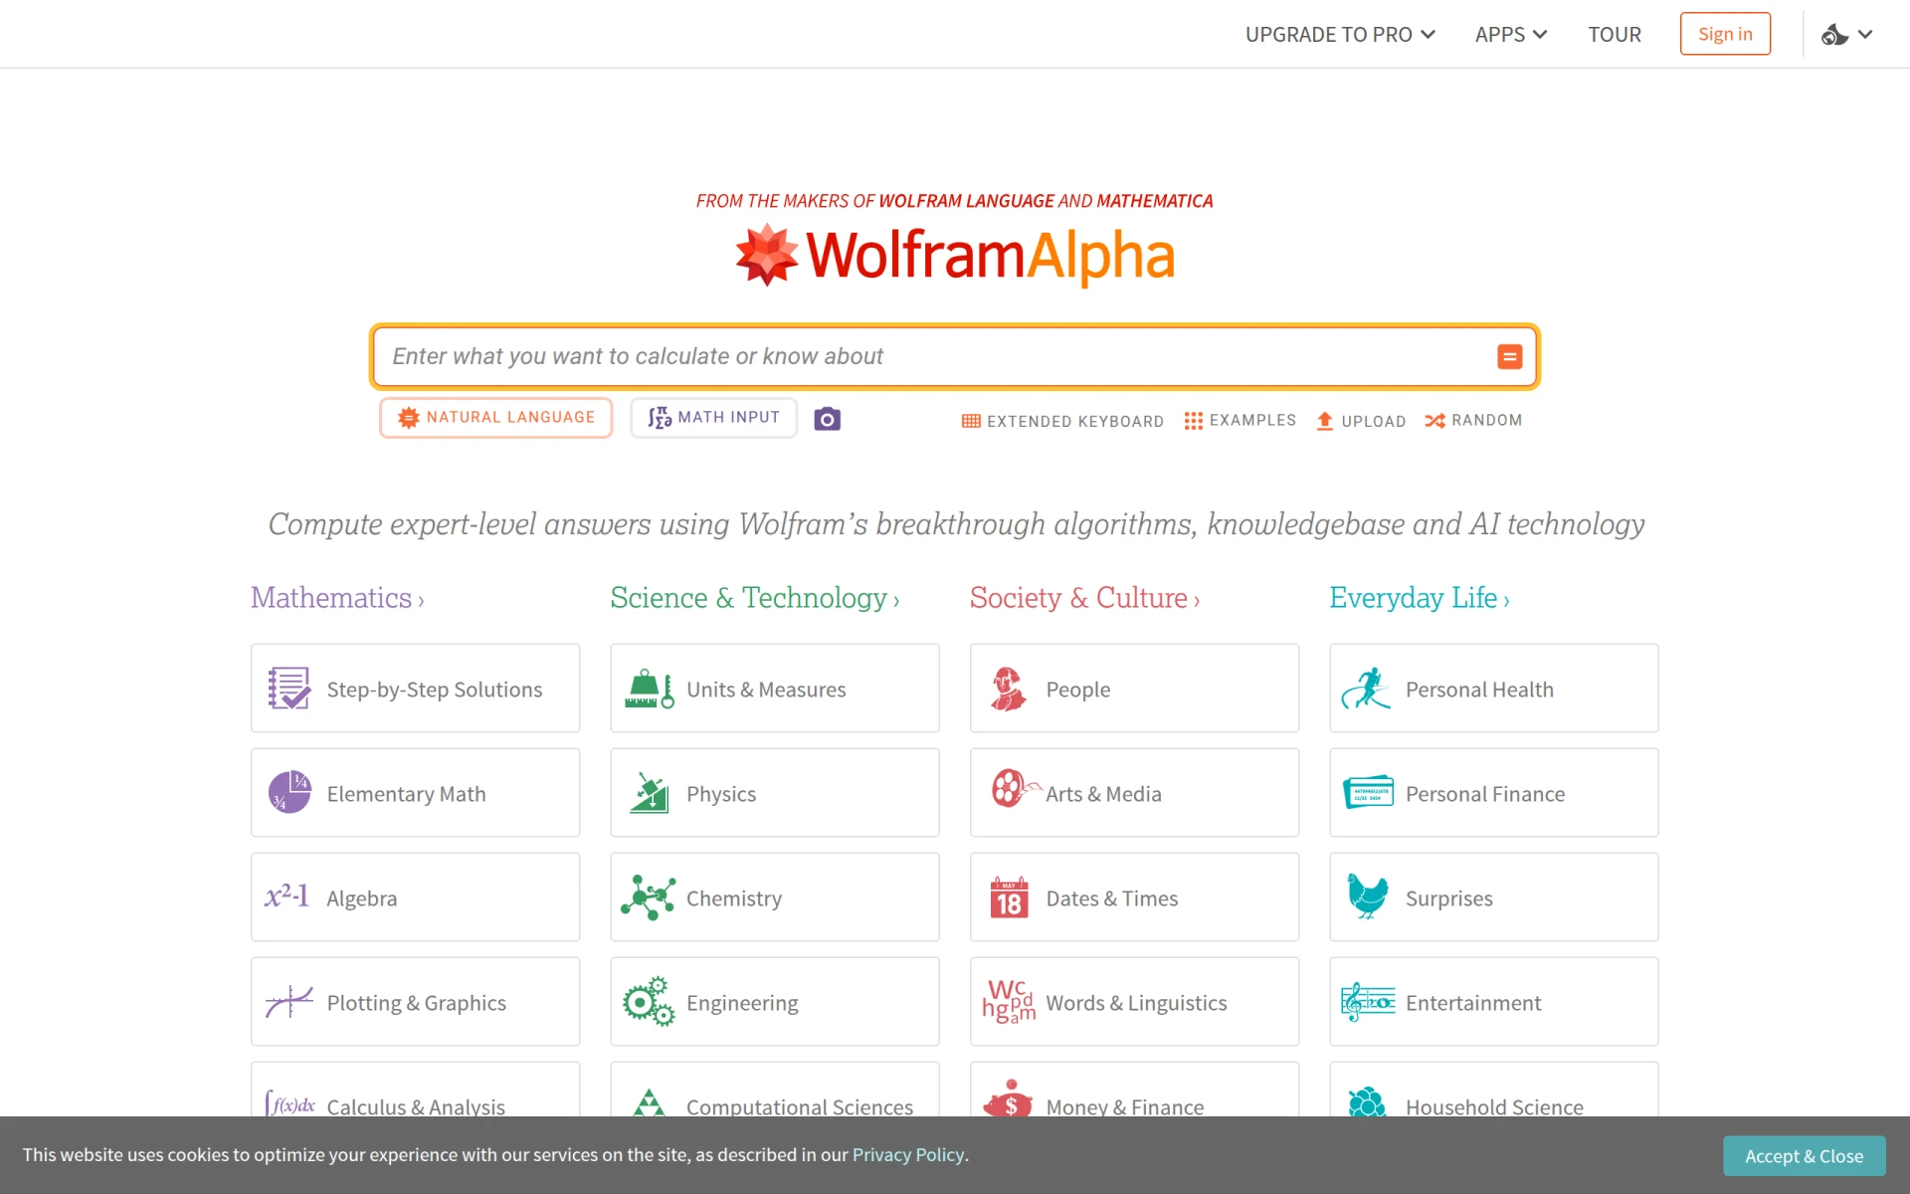Screen dimensions: 1910x1194
Task: Click the Units & Measures scale icon
Action: [x=649, y=688]
